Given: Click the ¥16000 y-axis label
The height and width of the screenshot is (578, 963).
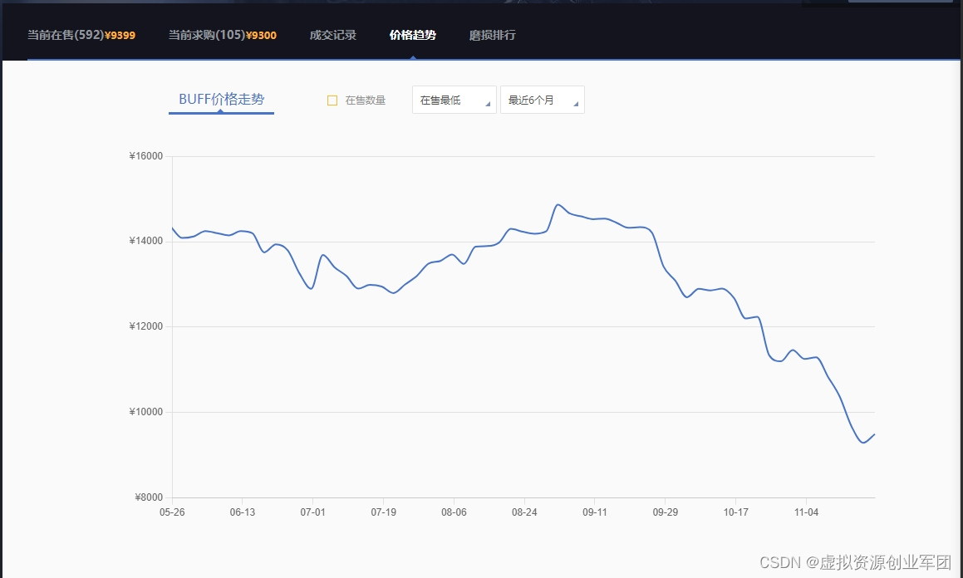Looking at the screenshot, I should (146, 156).
